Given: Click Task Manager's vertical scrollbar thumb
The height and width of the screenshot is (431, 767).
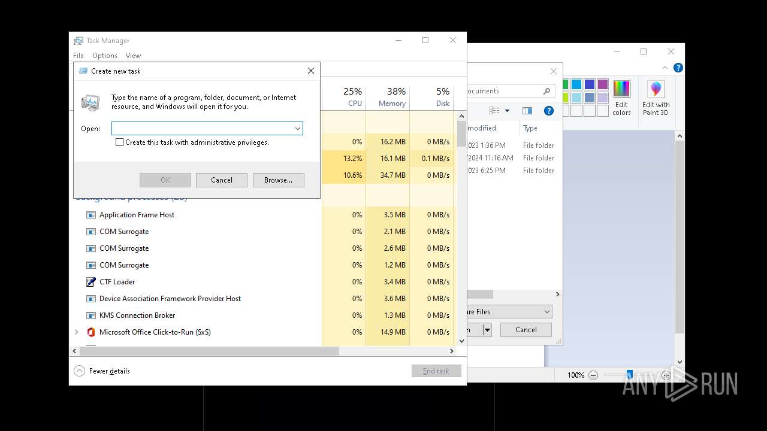Looking at the screenshot, I should (461, 134).
